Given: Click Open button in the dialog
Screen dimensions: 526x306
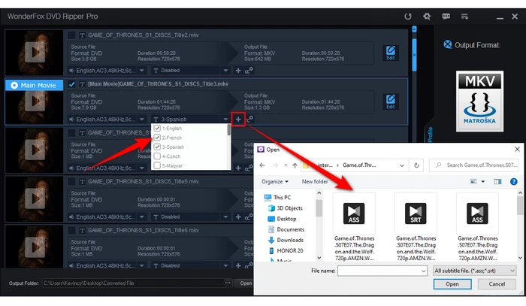Looking at the screenshot, I should point(452,284).
